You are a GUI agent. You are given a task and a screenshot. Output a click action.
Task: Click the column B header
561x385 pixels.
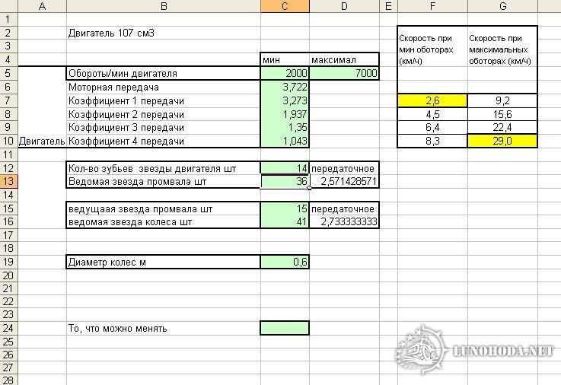click(163, 7)
